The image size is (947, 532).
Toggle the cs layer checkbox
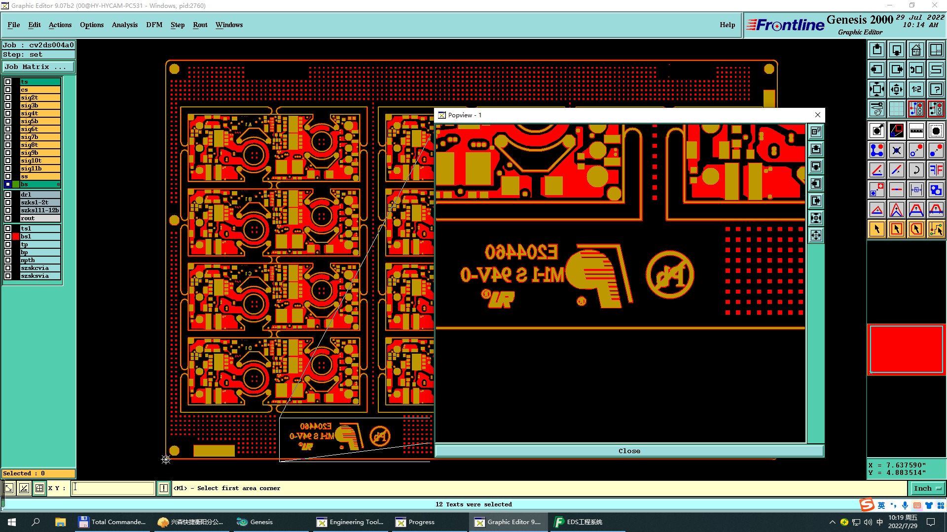[8, 90]
